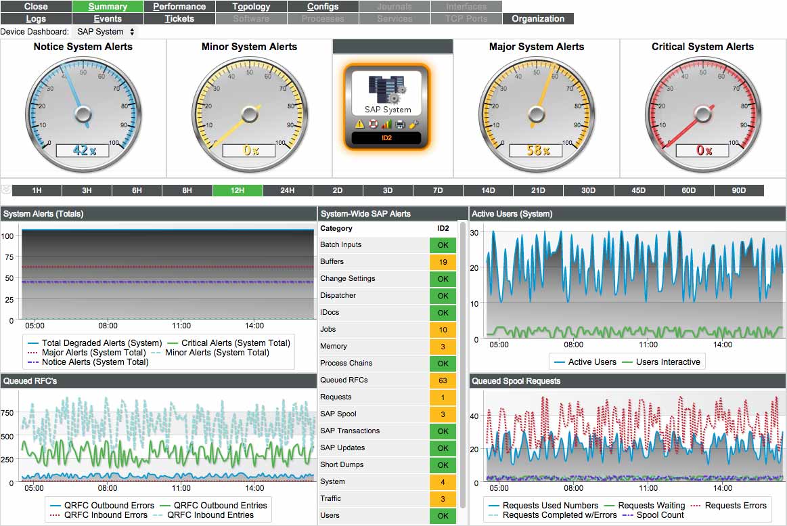Select the 21D time range
Image resolution: width=787 pixels, height=526 pixels.
[539, 190]
